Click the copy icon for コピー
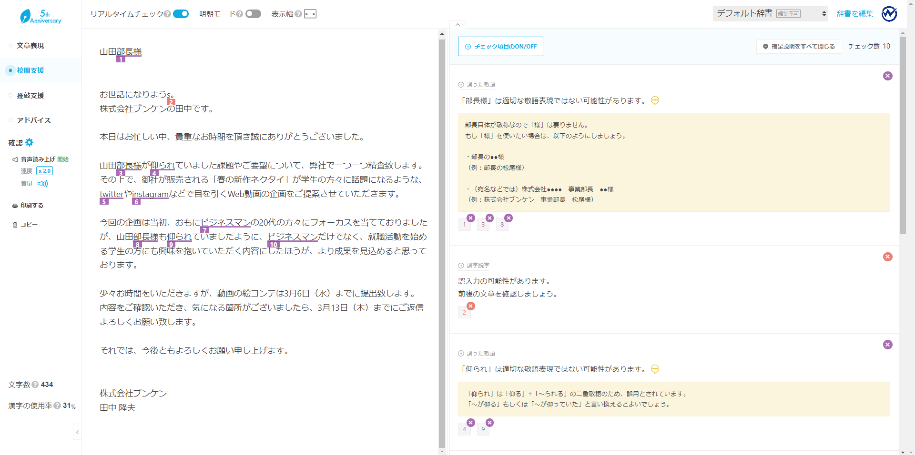Viewport: 915px width, 455px height. tap(15, 225)
